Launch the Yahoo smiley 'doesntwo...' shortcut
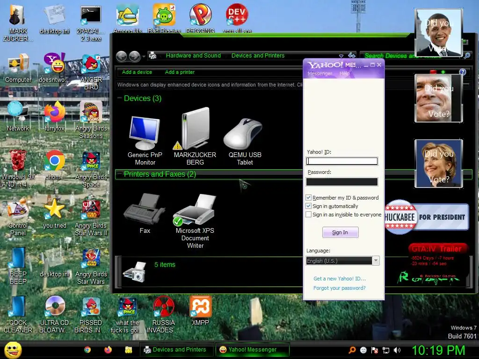This screenshot has height=359, width=479. [x=54, y=68]
